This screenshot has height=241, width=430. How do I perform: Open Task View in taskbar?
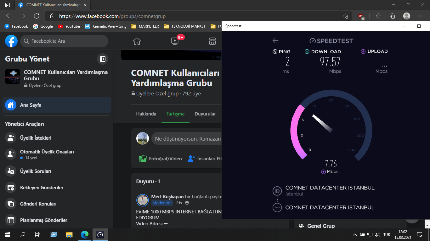pyautogui.click(x=38, y=234)
